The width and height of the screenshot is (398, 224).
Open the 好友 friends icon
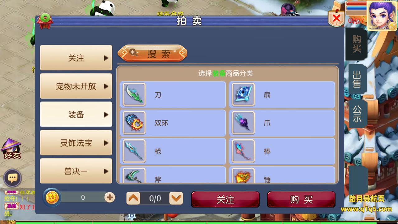[x=11, y=149]
